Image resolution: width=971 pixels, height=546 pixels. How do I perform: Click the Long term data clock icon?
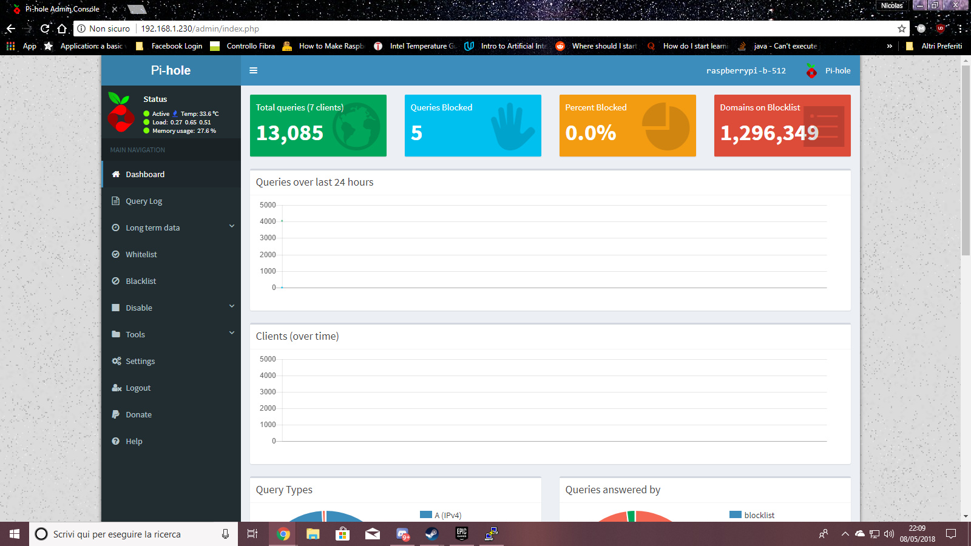[115, 227]
